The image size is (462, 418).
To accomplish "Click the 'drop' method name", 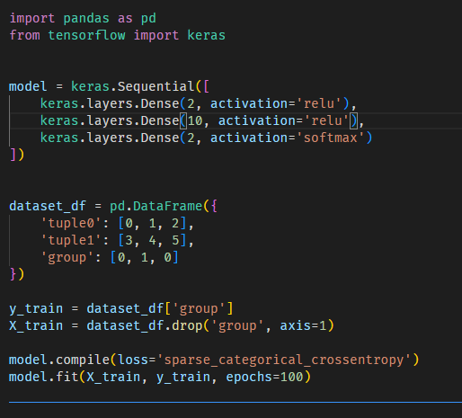I will pyautogui.click(x=187, y=325).
